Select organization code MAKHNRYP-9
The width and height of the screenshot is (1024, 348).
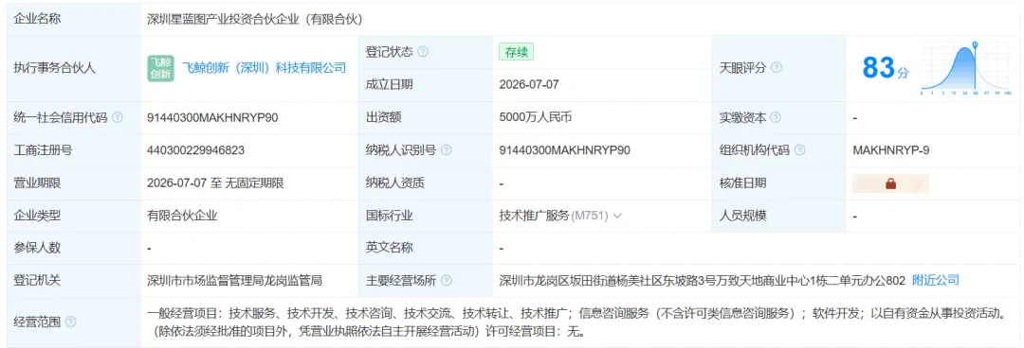[890, 150]
